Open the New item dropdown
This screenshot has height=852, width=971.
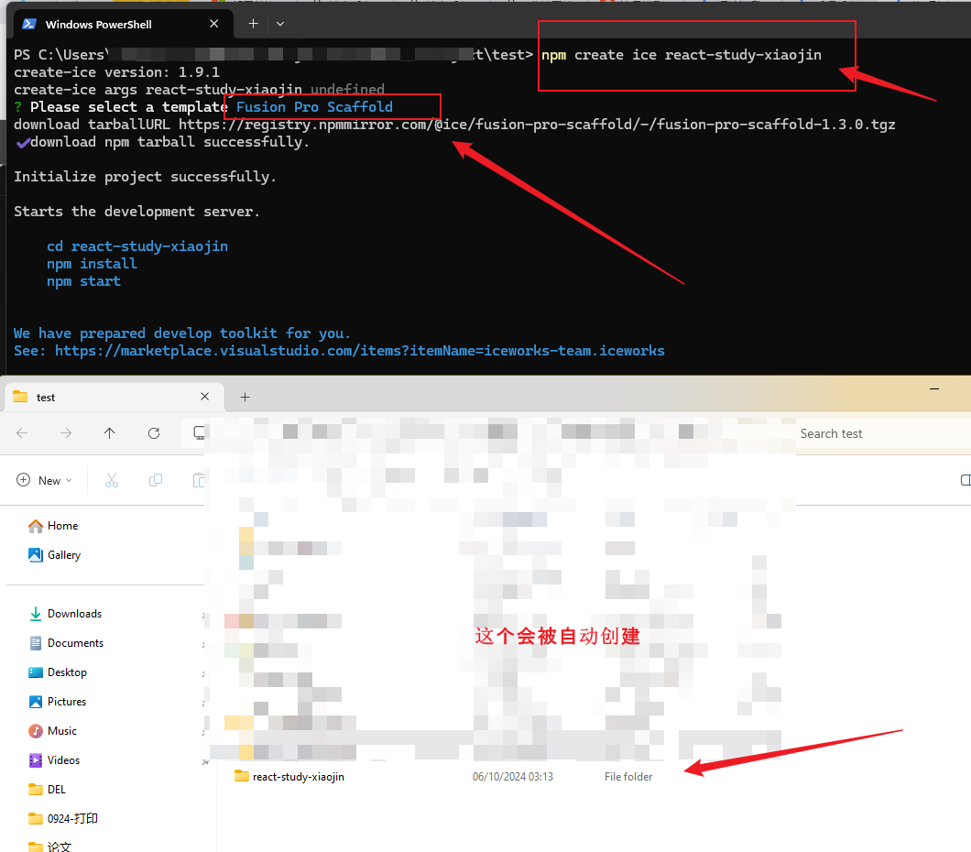pyautogui.click(x=45, y=480)
